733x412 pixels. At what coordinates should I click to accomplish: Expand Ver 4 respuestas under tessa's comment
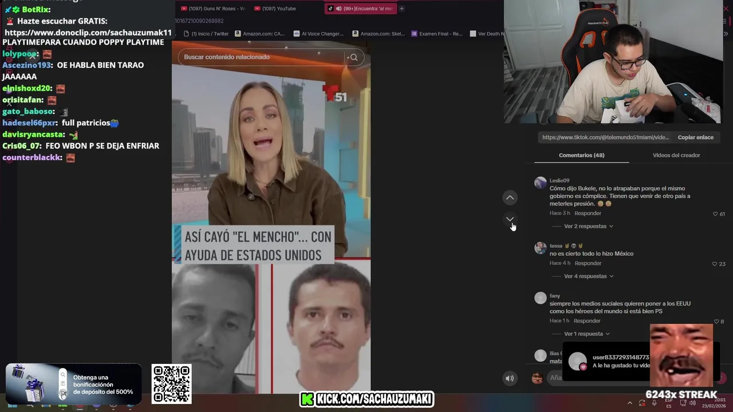click(x=589, y=276)
